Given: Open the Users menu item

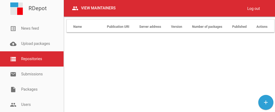Looking at the screenshot, I should pos(32,105).
